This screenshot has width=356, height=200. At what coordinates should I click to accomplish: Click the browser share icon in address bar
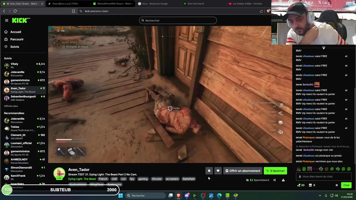(x=261, y=11)
